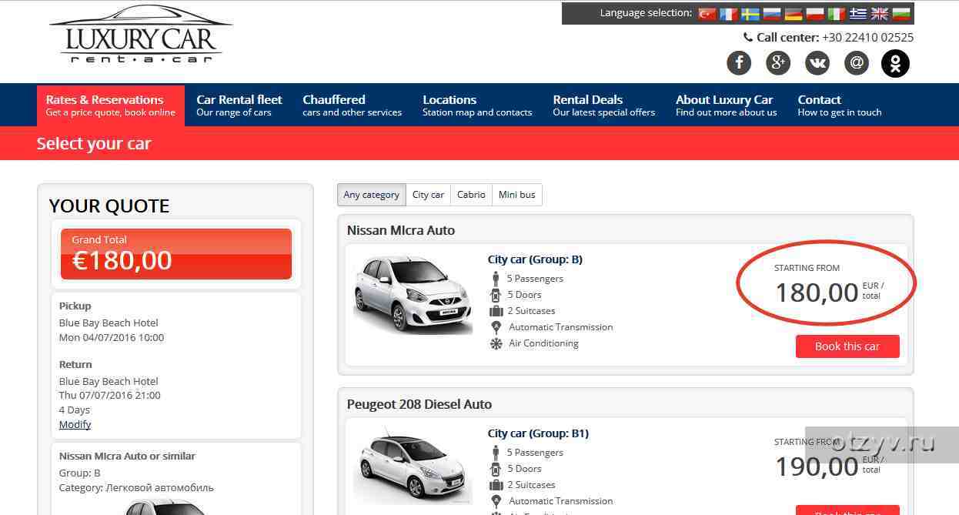Choose the United Kingdom flag language

[880, 14]
